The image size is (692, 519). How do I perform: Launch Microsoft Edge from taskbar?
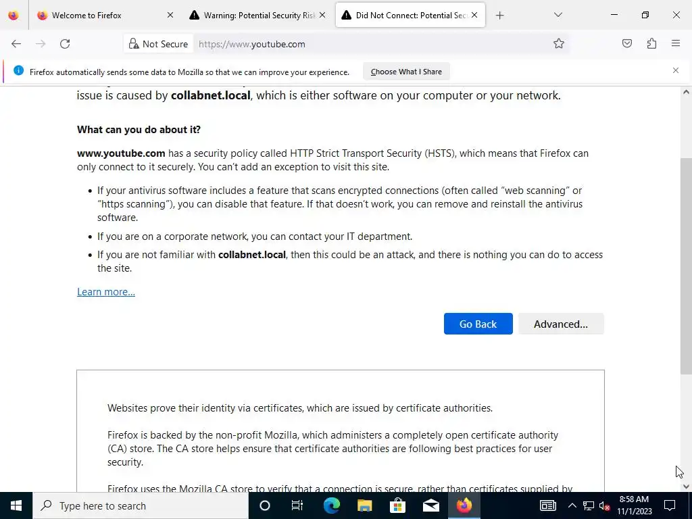331,505
